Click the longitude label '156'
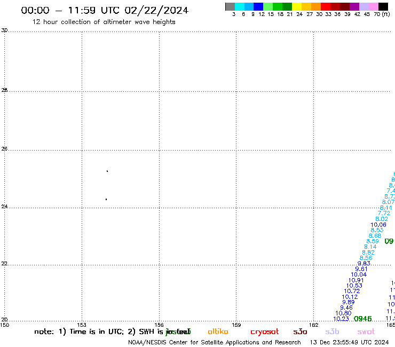Screen dimensions: 395x347 coord(159,325)
